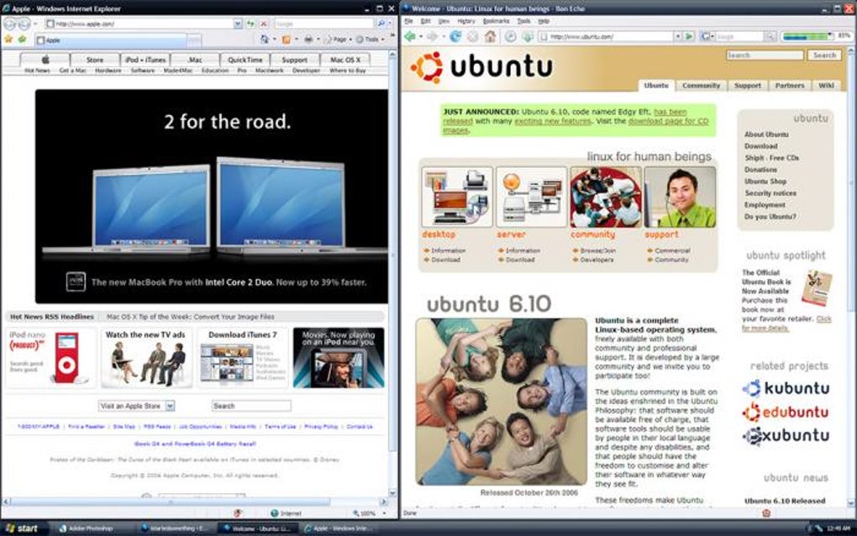This screenshot has width=857, height=536.
Task: Expand the IE address bar dropdown
Action: (x=238, y=24)
